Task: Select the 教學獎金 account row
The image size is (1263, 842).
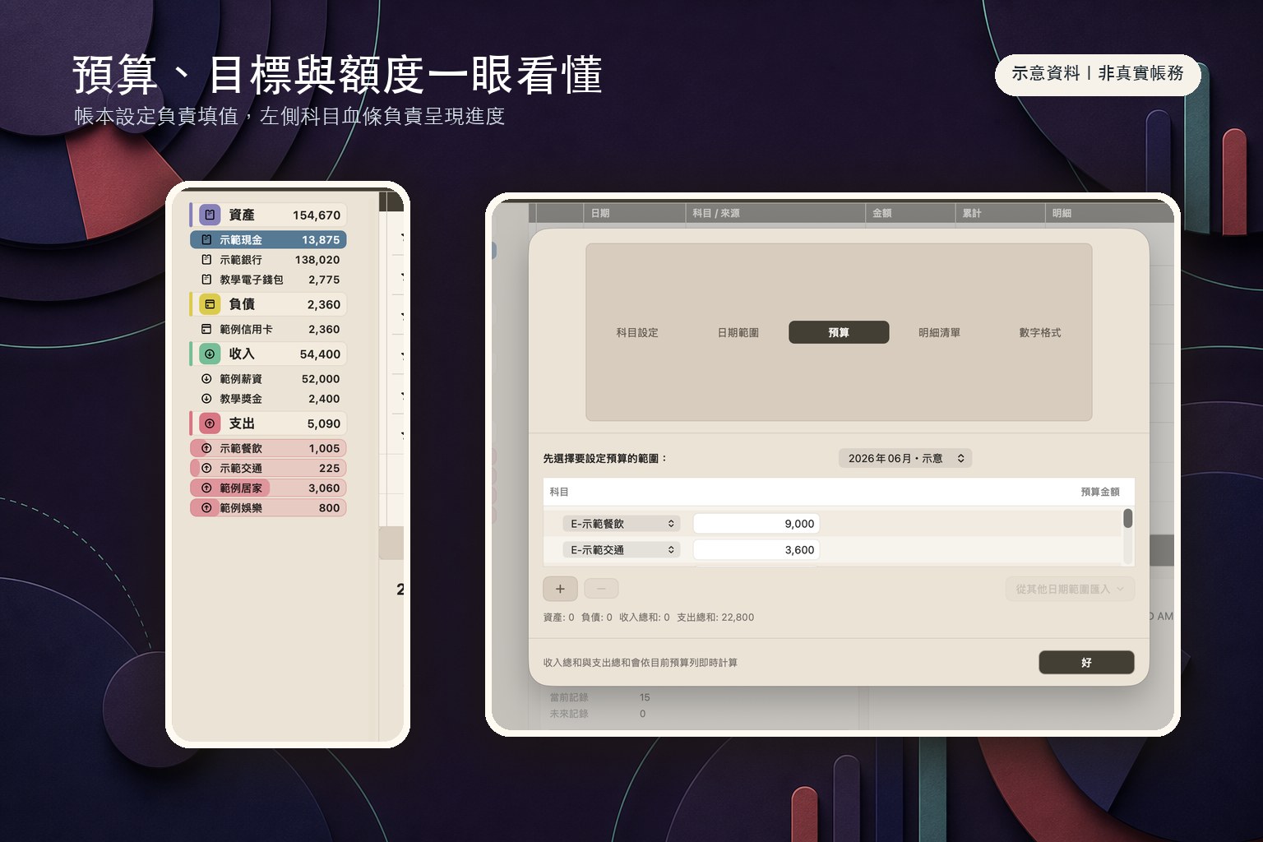Action: pyautogui.click(x=268, y=399)
